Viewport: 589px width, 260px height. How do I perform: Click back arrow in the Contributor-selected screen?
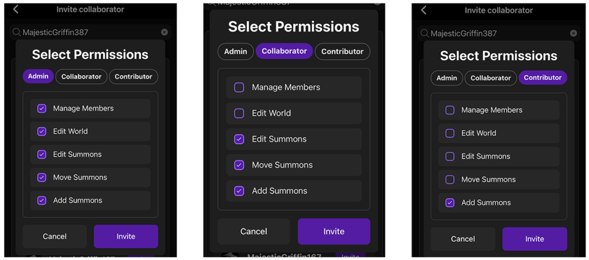[x=424, y=10]
